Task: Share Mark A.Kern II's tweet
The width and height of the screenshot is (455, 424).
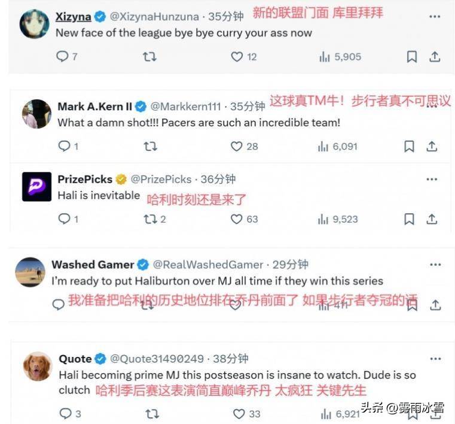Action: pyautogui.click(x=432, y=146)
